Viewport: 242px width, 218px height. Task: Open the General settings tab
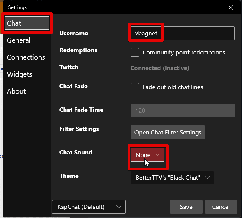tap(19, 40)
